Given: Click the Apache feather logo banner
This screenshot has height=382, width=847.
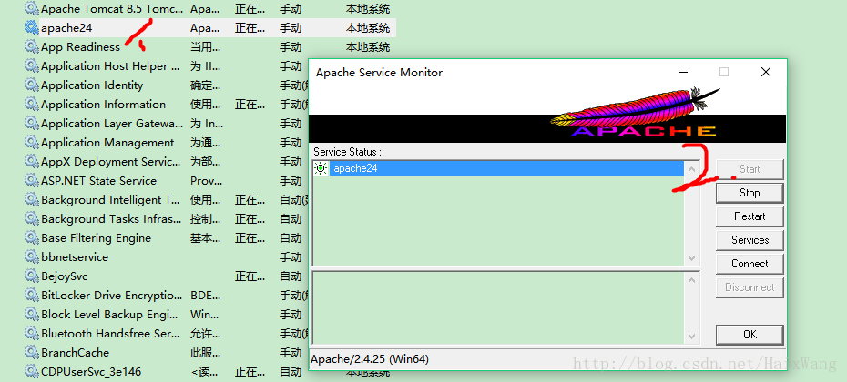Looking at the screenshot, I should (x=547, y=114).
